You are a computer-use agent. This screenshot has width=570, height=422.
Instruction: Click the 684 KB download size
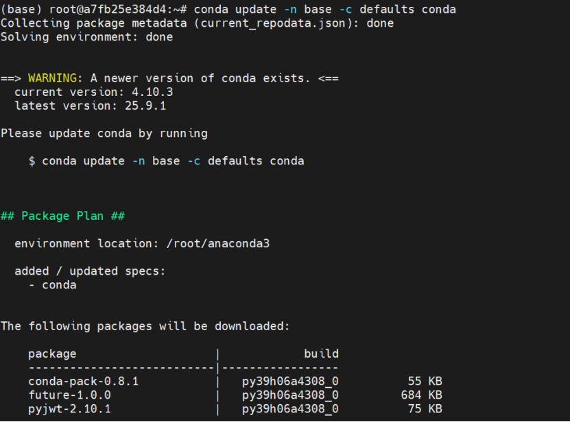(421, 395)
